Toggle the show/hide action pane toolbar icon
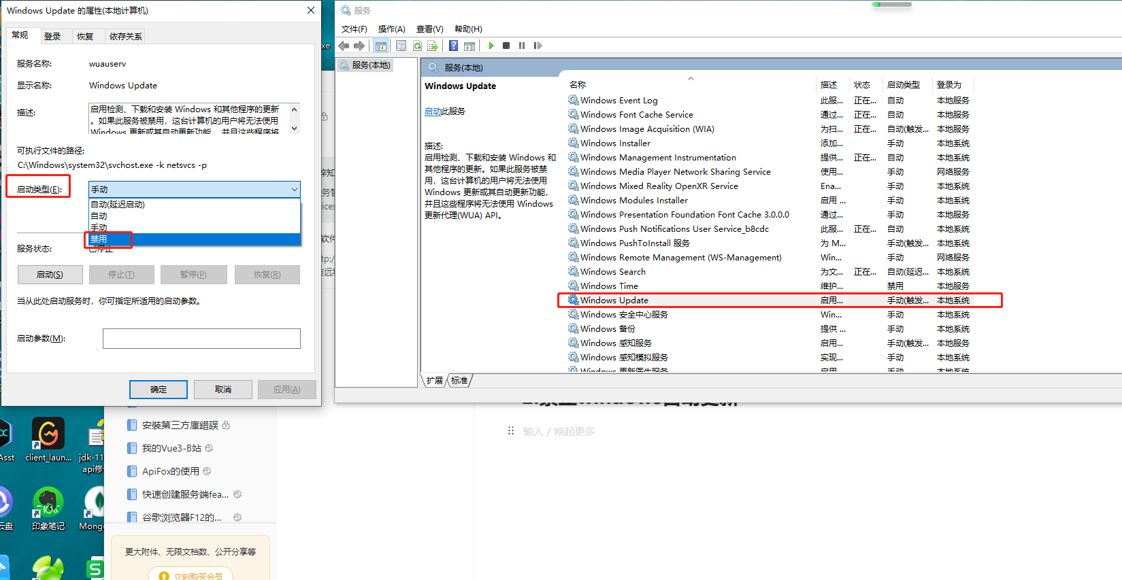The width and height of the screenshot is (1122, 580). click(469, 46)
